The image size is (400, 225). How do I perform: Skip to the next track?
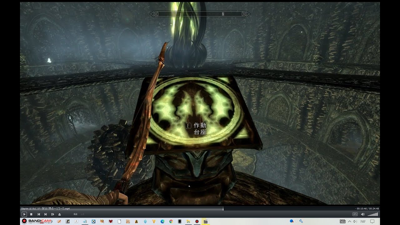point(46,214)
